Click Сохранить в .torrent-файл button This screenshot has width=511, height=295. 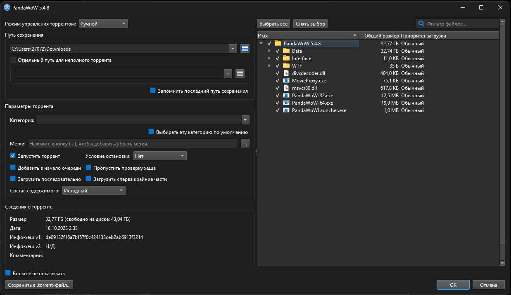(40, 285)
